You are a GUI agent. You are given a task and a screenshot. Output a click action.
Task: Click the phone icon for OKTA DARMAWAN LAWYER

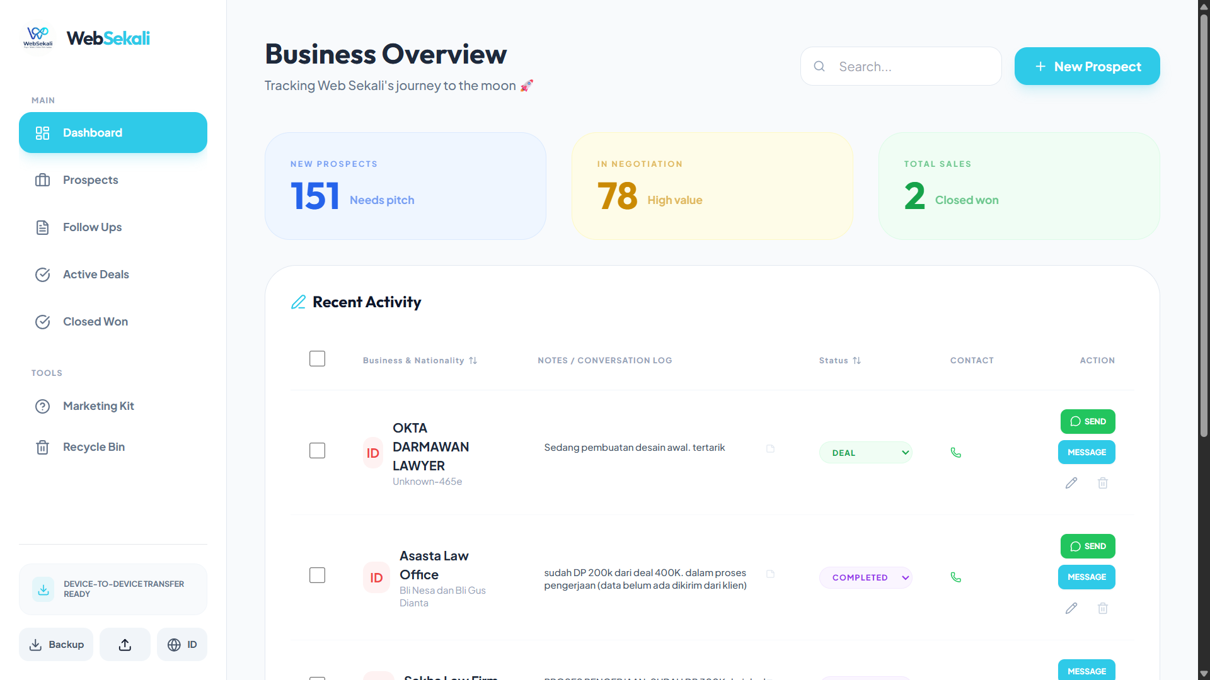[x=956, y=452]
